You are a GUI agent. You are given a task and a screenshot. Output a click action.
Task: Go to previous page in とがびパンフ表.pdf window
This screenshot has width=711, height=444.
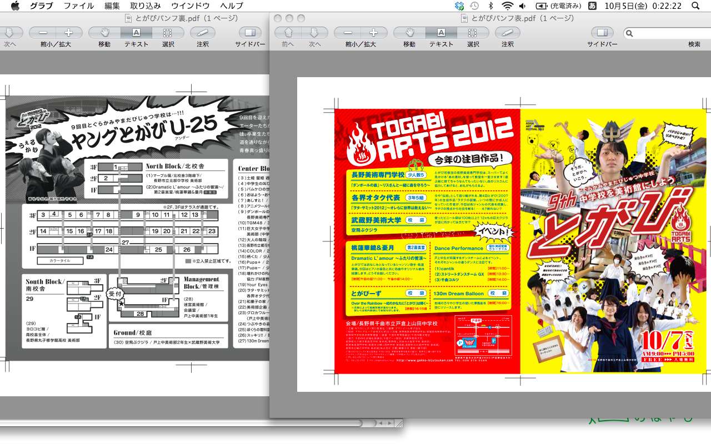(288, 33)
